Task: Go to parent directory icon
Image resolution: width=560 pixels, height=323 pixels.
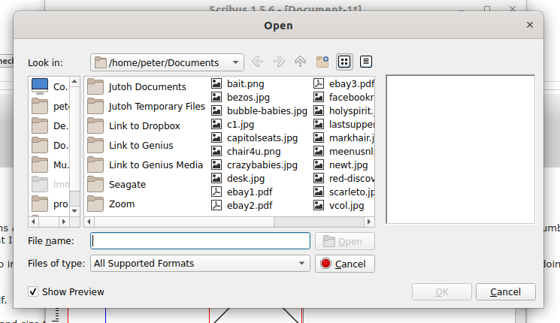Action: [301, 62]
